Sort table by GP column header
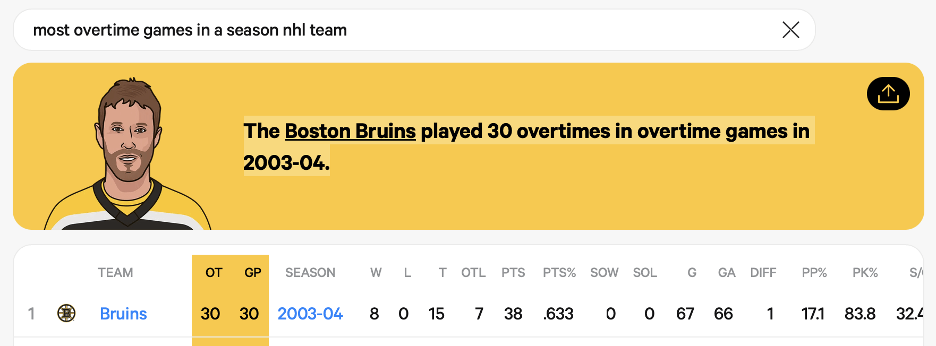This screenshot has width=936, height=346. [252, 273]
